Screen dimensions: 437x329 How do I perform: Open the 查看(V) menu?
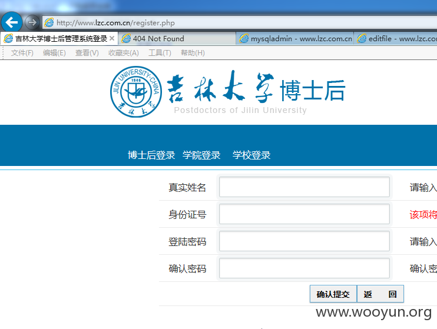pyautogui.click(x=87, y=52)
